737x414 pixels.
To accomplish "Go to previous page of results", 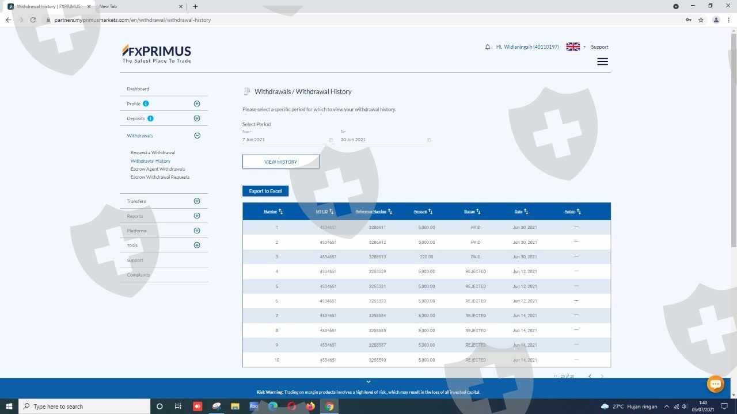I will point(590,376).
